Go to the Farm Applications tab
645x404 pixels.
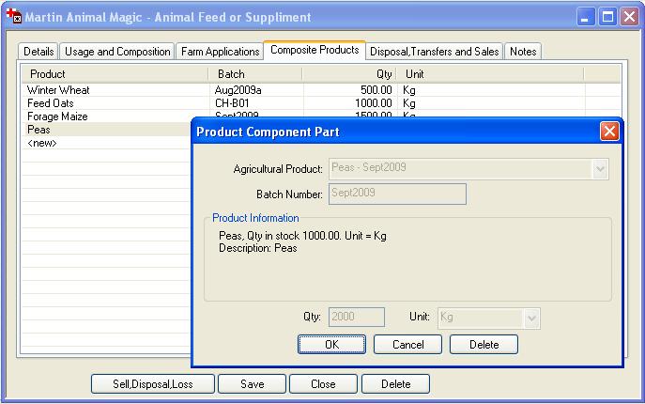click(220, 52)
